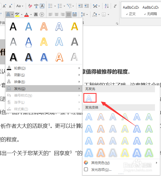Select the 正文 style
The image size is (161, 176).
[131, 10]
